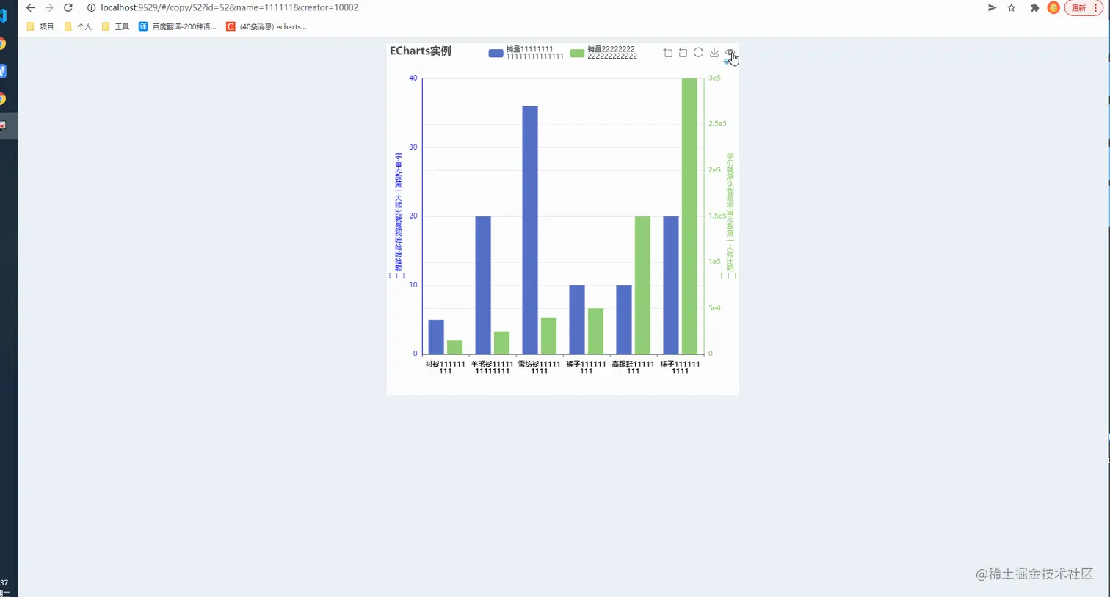Viewport: 1110px width, 597px height.
Task: Click the orange profile avatar icon
Action: point(1053,7)
